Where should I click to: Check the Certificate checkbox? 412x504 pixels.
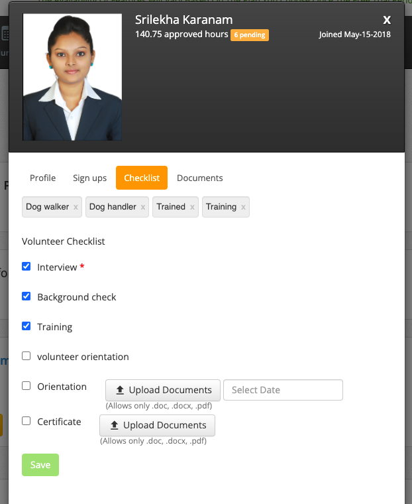click(26, 420)
